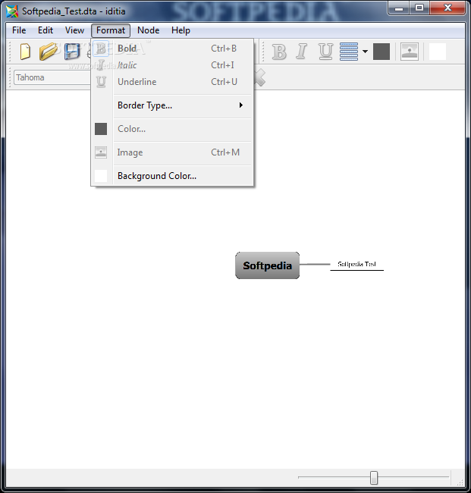Screen dimensions: 471x493
Task: Click the image icon in Format menu
Action: click(101, 152)
